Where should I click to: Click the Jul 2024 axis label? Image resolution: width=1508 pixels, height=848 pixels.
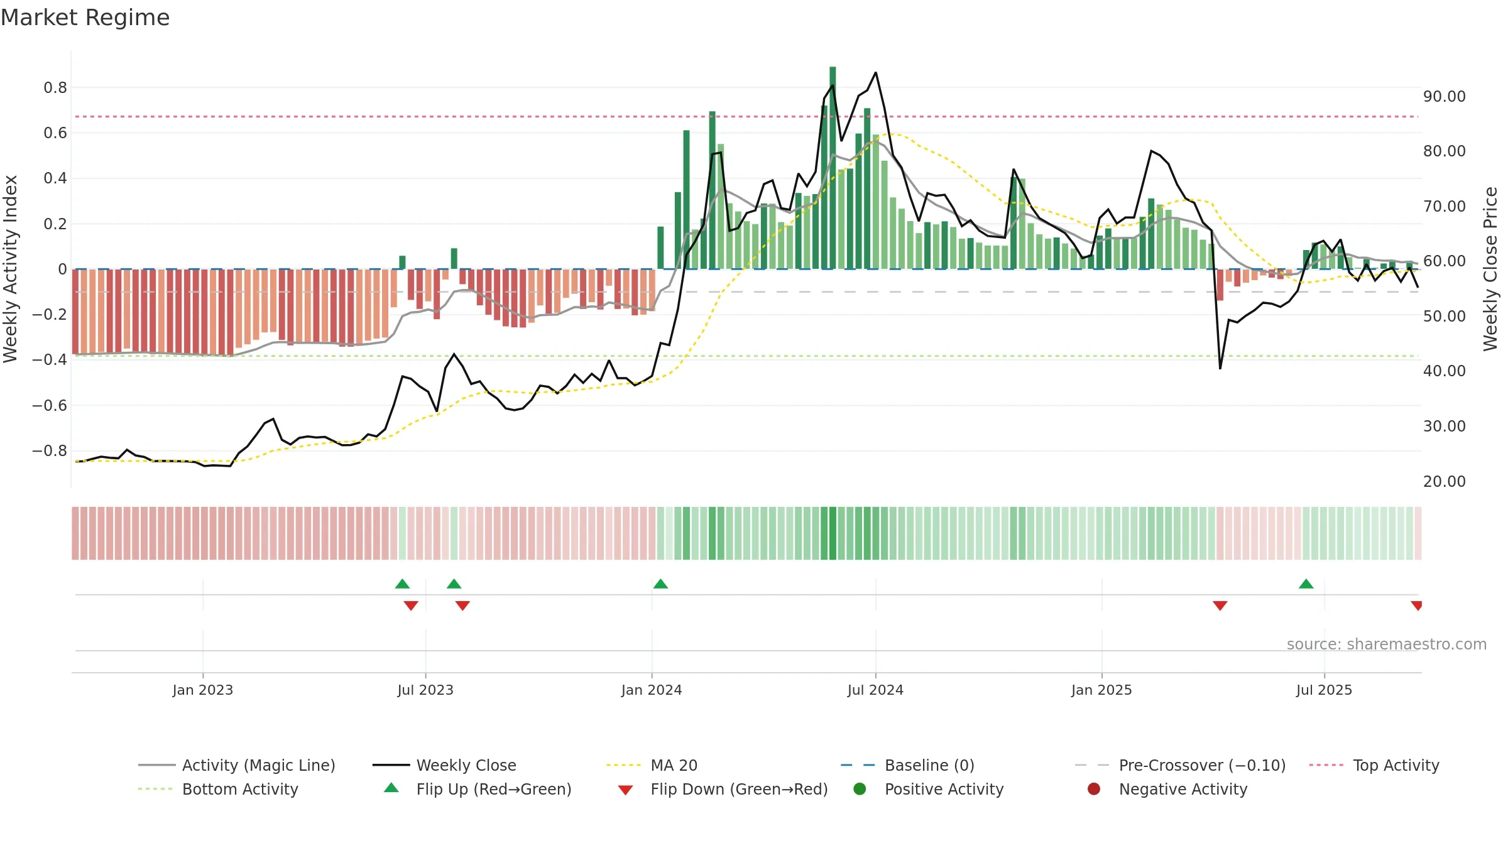(x=875, y=690)
